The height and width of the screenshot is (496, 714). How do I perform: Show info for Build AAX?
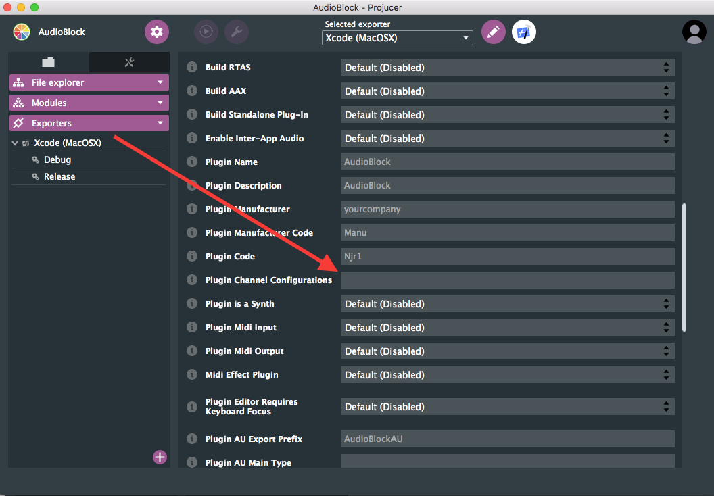pos(192,91)
